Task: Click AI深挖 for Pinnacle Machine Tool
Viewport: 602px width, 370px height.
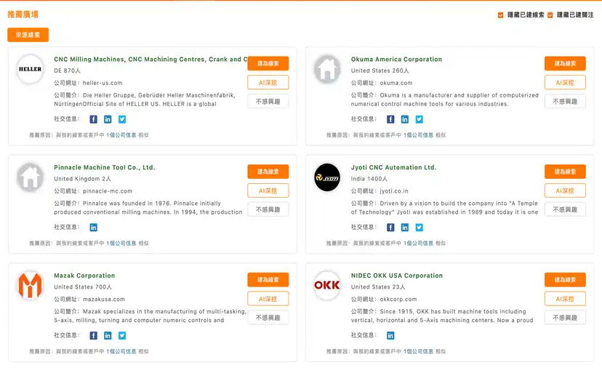Action: tap(268, 190)
